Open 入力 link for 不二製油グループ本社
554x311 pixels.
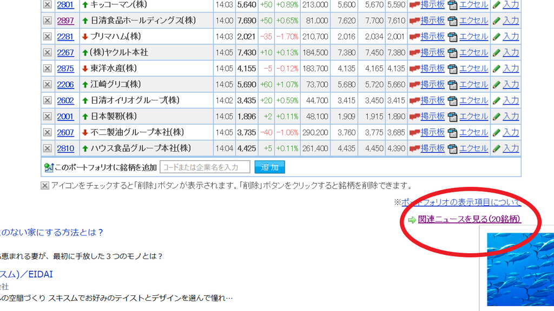point(511,132)
